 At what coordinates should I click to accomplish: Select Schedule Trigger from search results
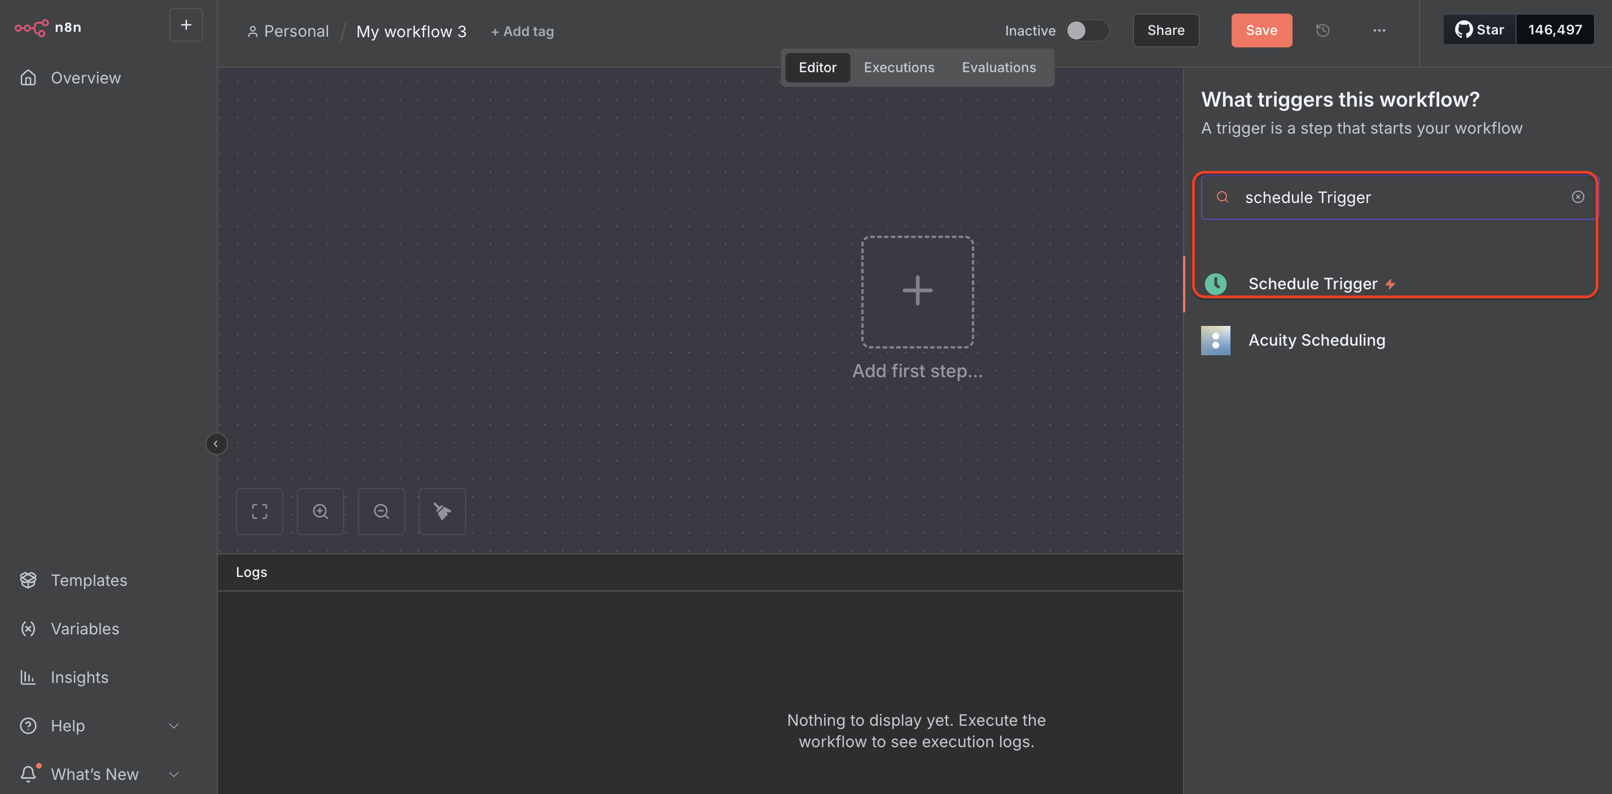pyautogui.click(x=1312, y=284)
